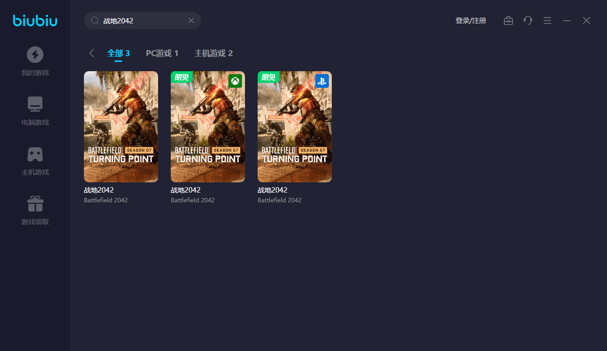This screenshot has width=607, height=351.
Task: Click the biubiu logo
Action: 35,20
